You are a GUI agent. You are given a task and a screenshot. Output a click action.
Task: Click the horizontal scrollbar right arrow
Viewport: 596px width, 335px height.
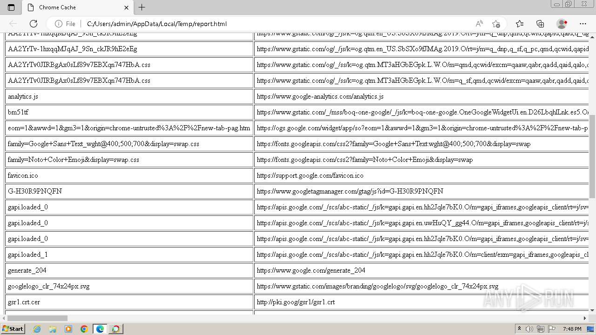click(x=585, y=318)
